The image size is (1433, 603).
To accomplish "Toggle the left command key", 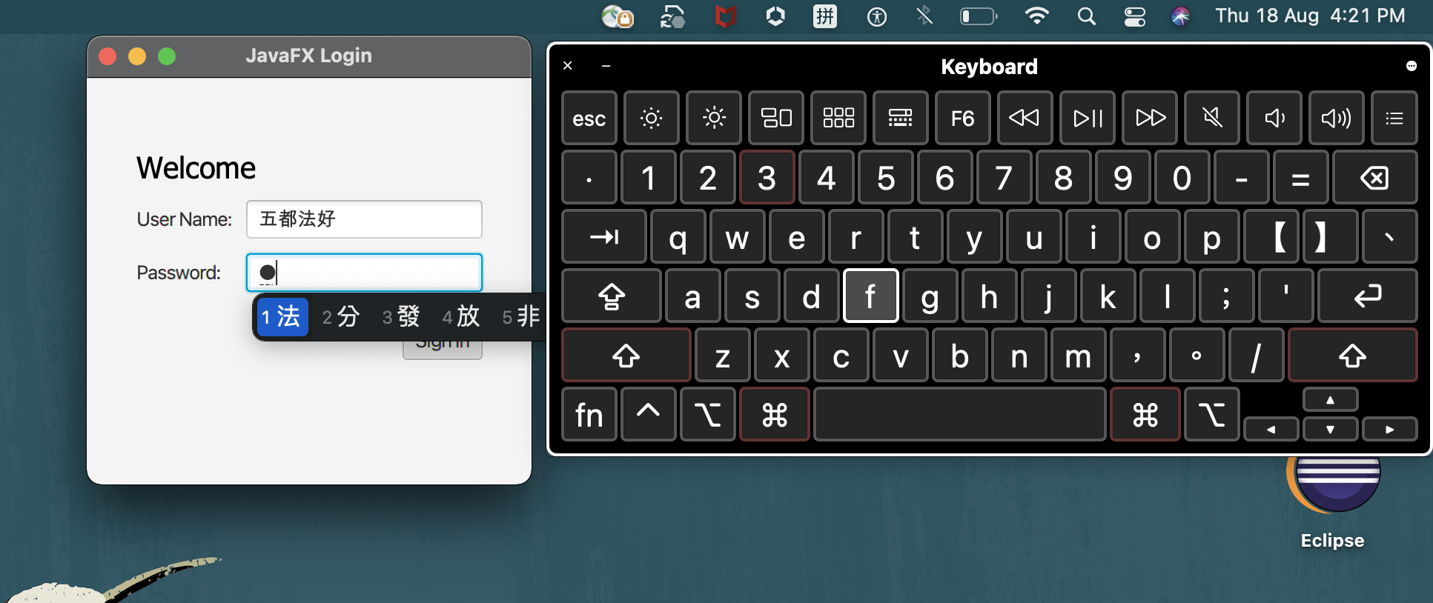I will tap(774, 415).
